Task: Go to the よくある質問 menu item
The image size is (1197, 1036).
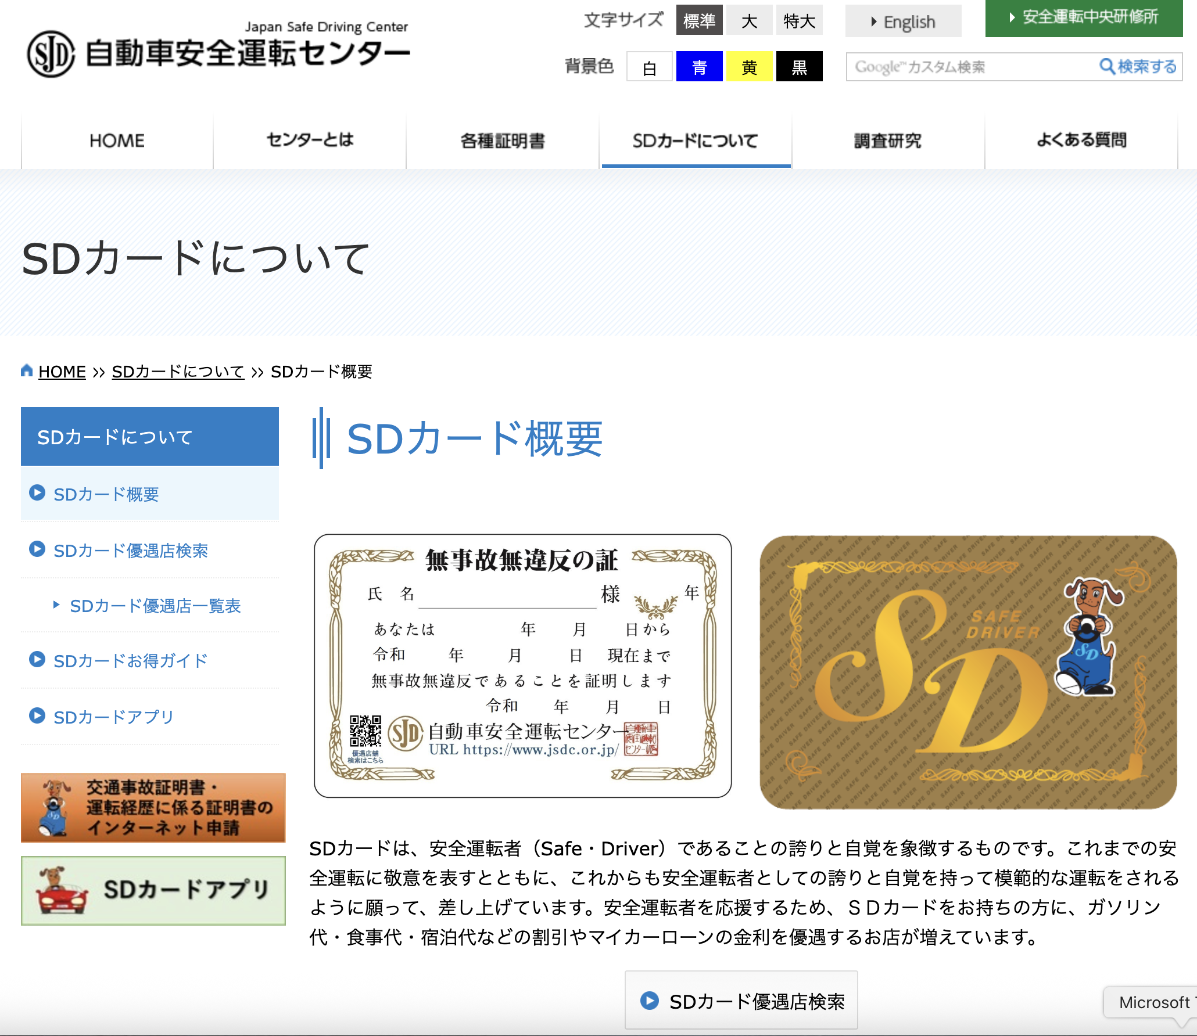Action: 1081,141
